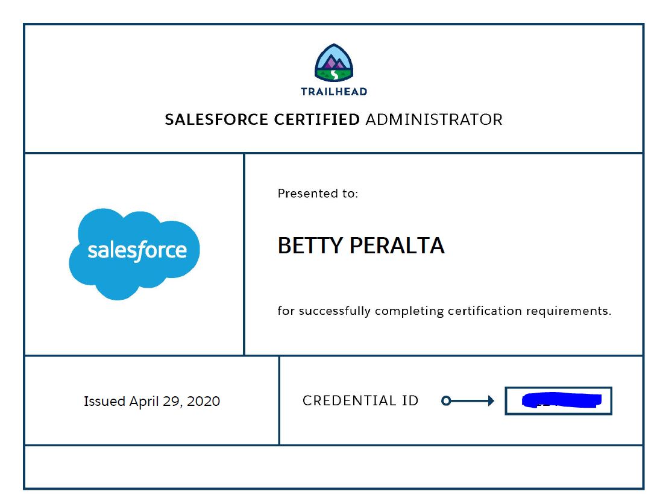Click the TRAILHEAD wordmark text

[334, 92]
